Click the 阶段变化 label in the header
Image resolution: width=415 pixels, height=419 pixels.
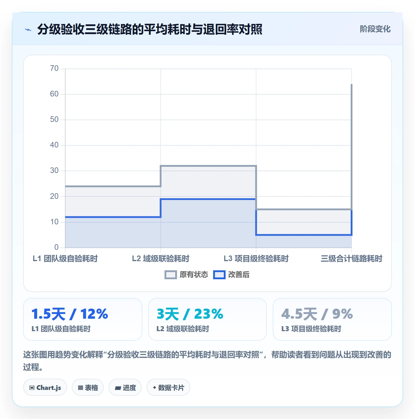pos(375,29)
